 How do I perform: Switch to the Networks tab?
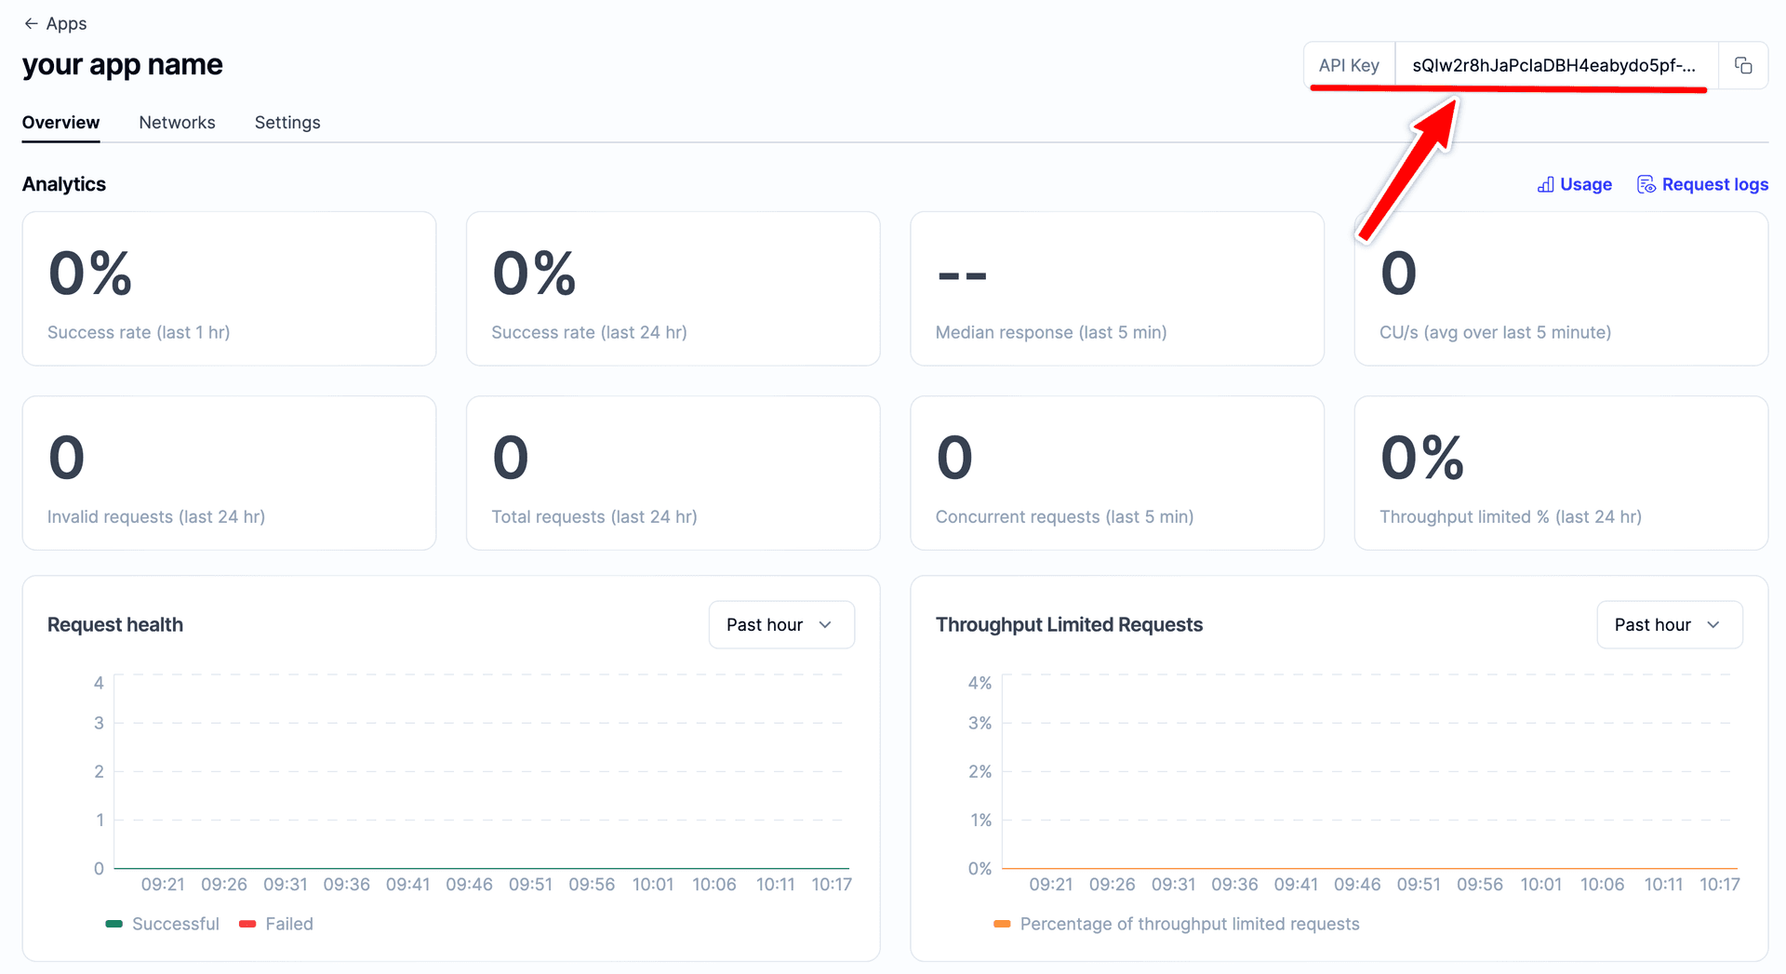(177, 122)
